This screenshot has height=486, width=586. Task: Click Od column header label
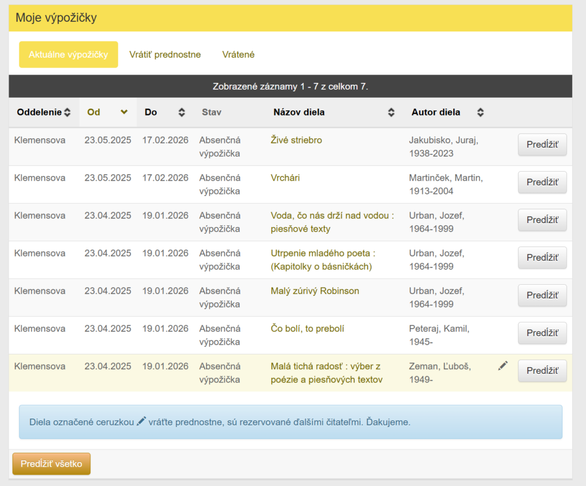93,113
